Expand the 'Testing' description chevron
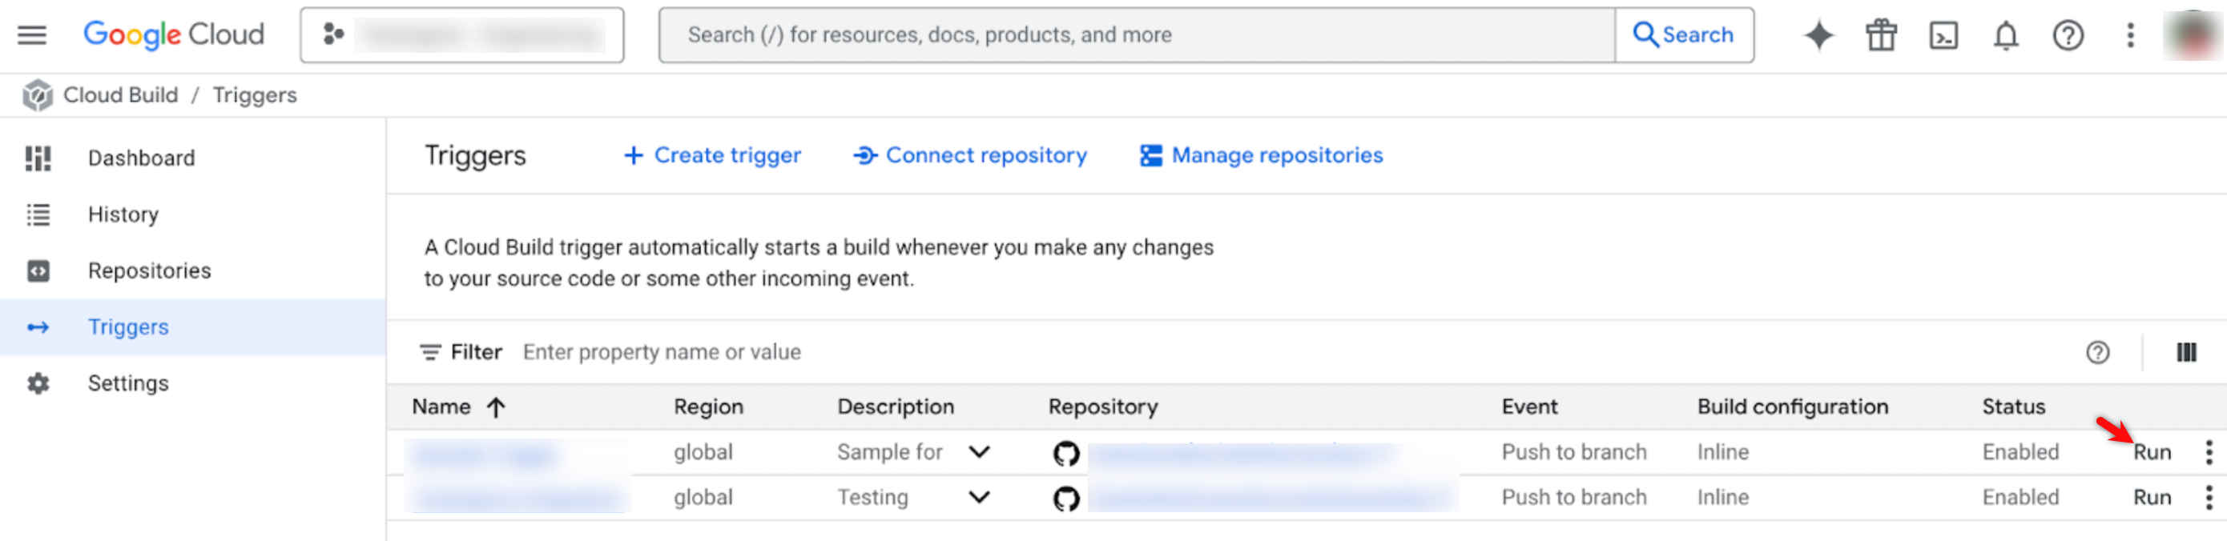The height and width of the screenshot is (541, 2227). (x=979, y=498)
